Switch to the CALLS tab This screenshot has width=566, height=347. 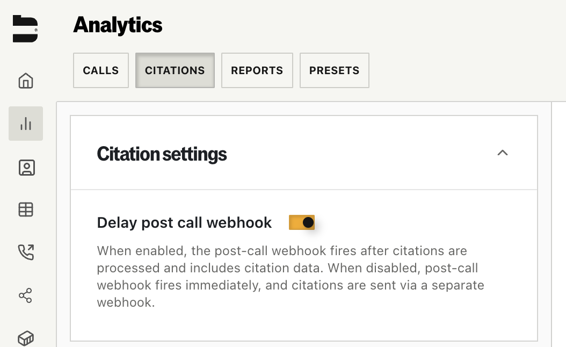[100, 70]
